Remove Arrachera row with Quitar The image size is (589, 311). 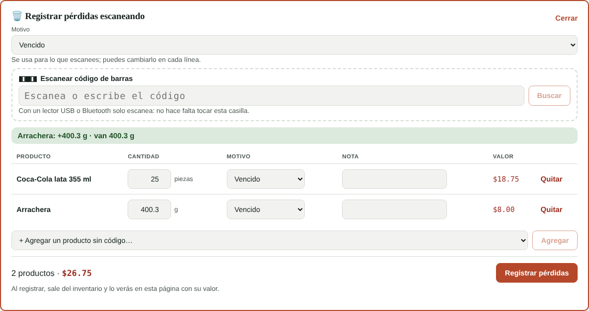(551, 209)
